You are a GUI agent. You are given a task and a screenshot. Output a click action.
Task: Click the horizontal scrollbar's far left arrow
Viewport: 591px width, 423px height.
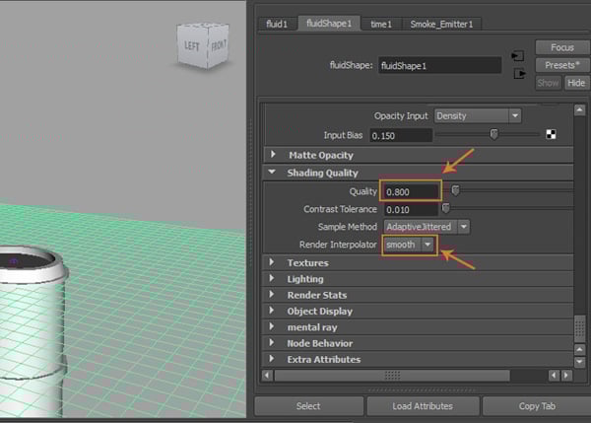click(x=267, y=375)
